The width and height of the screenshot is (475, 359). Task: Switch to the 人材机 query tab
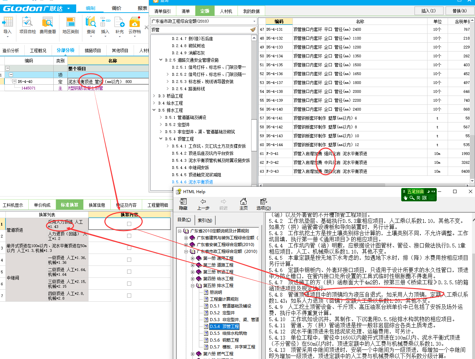(226, 11)
